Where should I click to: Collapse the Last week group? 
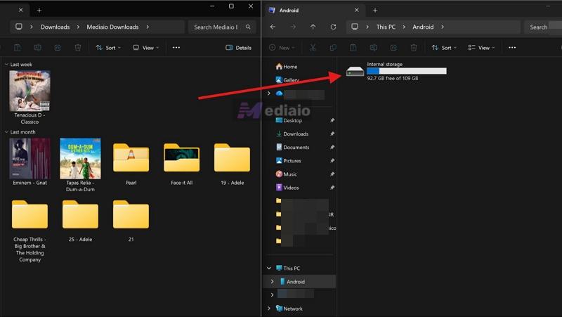pyautogui.click(x=6, y=65)
